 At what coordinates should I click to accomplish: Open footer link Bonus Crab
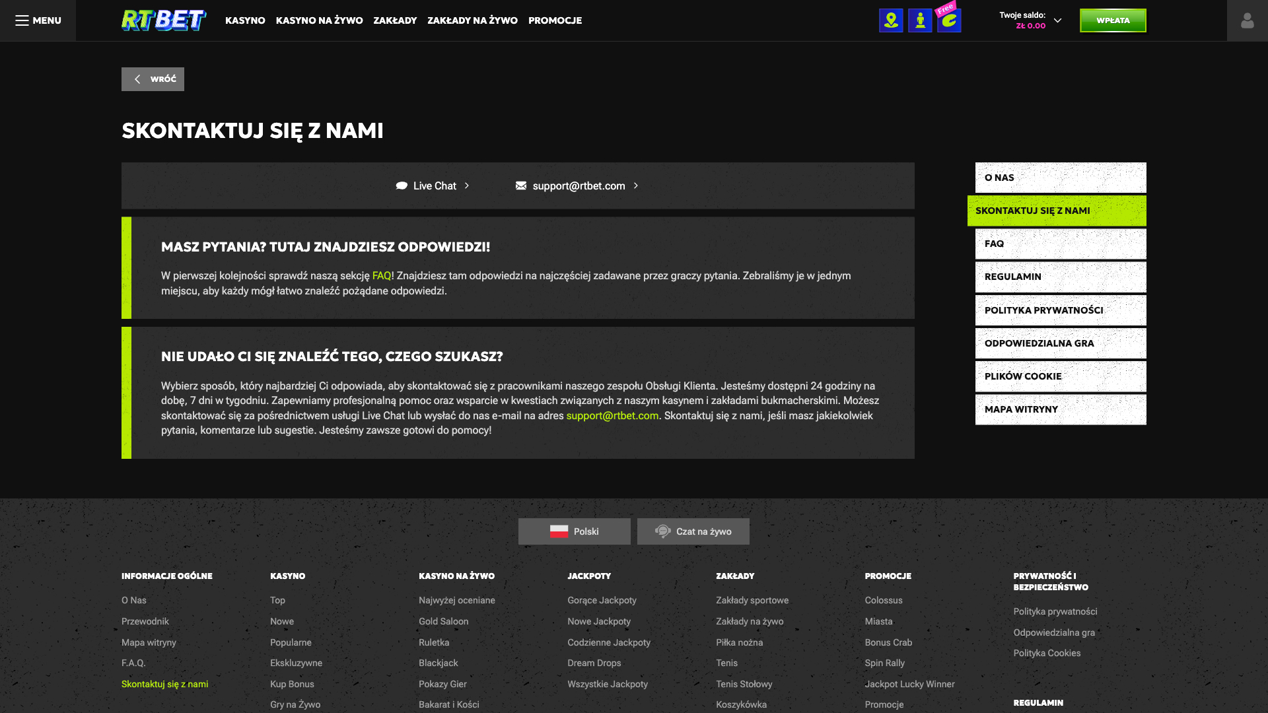point(888,642)
